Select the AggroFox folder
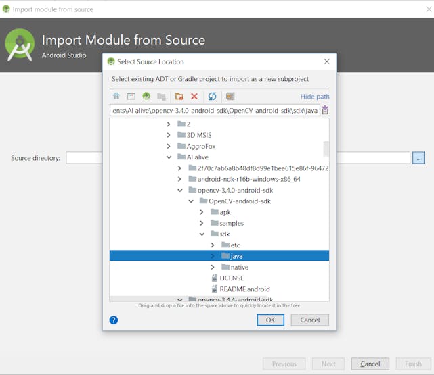Viewport: 434px width, 375px height. click(201, 146)
